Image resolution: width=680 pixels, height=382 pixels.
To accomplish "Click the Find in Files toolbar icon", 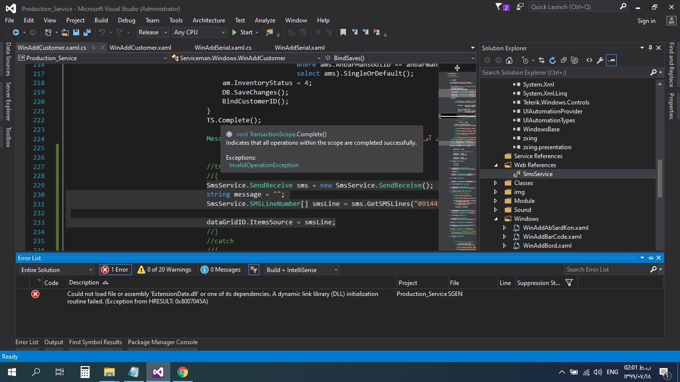I will [270, 32].
